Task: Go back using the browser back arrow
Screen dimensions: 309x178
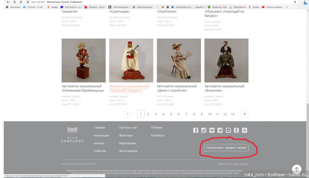Action: click(x=8, y=2)
